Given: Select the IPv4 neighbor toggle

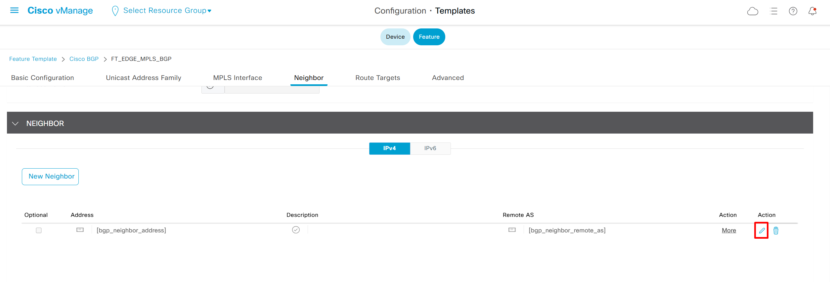Looking at the screenshot, I should [x=389, y=148].
